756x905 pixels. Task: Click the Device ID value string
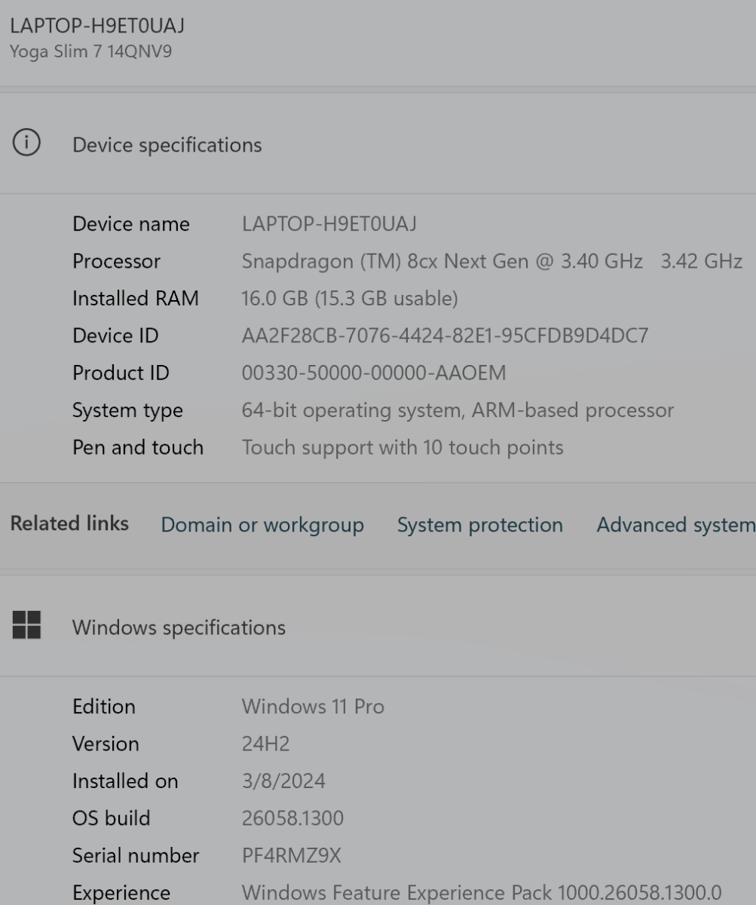click(444, 336)
